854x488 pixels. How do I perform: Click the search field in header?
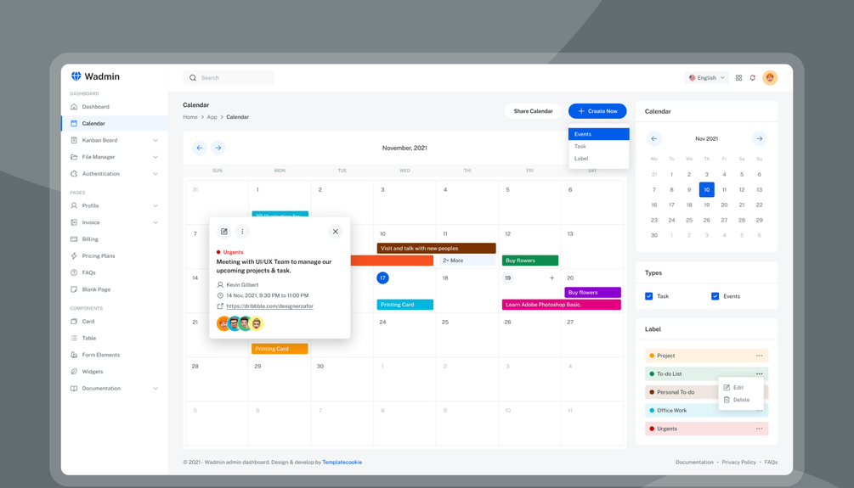tap(229, 78)
